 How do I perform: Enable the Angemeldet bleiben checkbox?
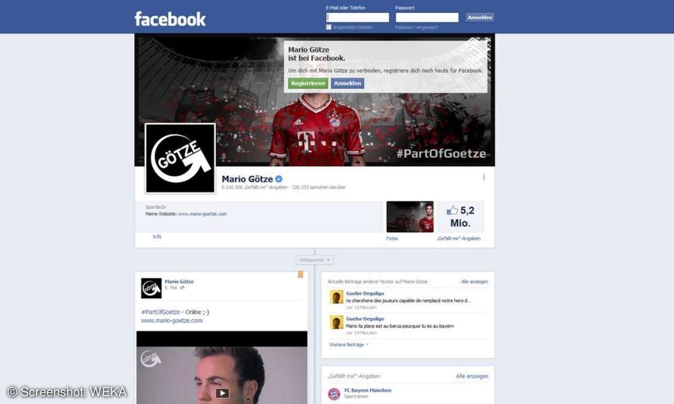coord(330,26)
